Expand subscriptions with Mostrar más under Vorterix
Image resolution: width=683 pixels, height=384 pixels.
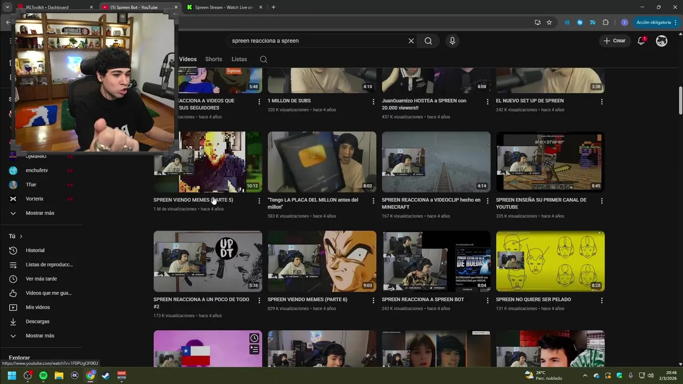click(41, 213)
